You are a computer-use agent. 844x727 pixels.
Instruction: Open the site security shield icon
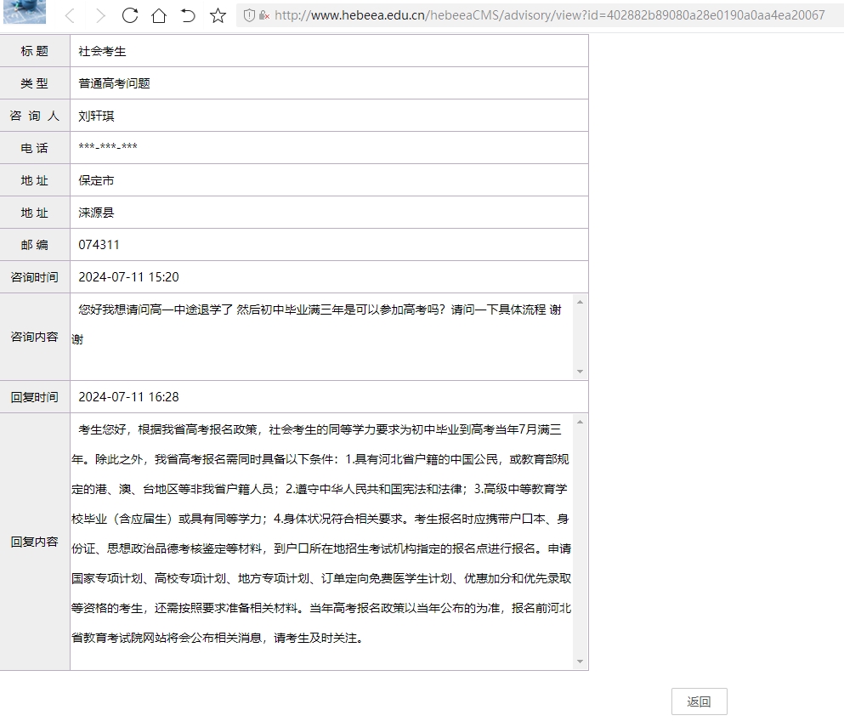tap(249, 15)
